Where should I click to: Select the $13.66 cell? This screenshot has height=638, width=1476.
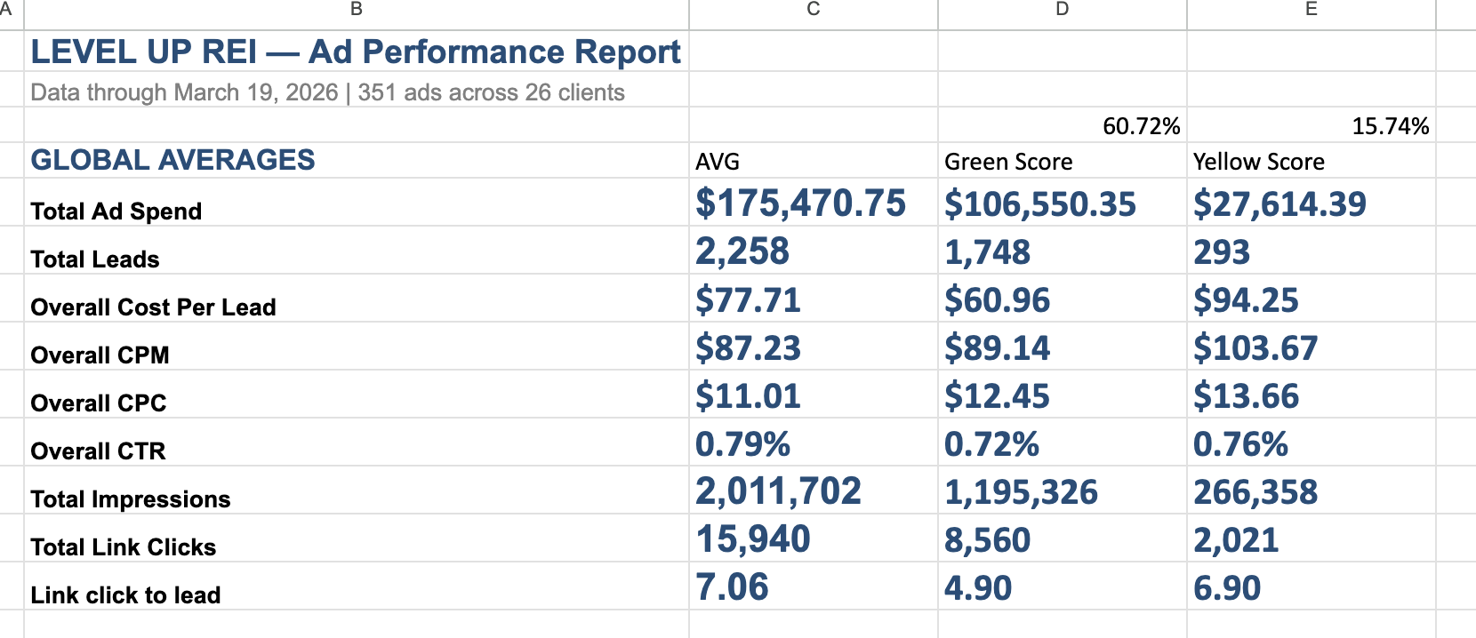click(1312, 395)
